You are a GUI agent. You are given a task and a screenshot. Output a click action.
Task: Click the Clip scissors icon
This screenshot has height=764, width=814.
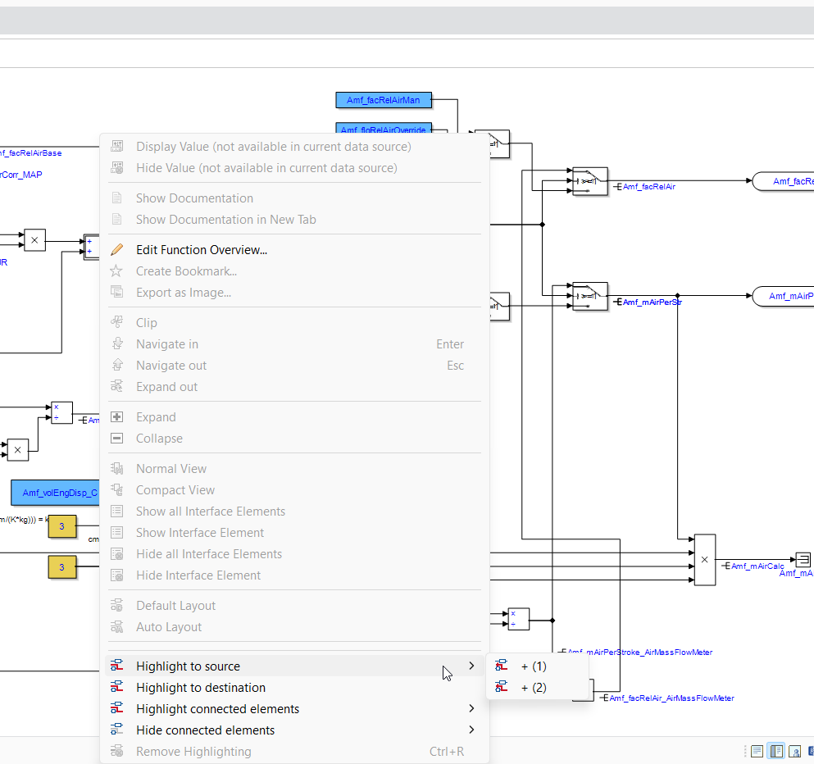coord(117,322)
